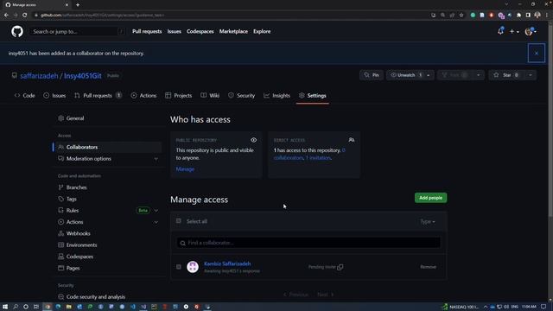Expand the sidebar Actions chevron
Image resolution: width=553 pixels, height=311 pixels.
[156, 222]
